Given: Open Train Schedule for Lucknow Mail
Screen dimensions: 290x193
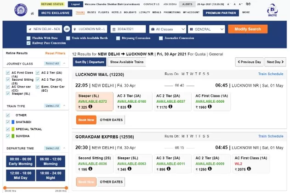Looking at the screenshot, I should (x=271, y=74).
